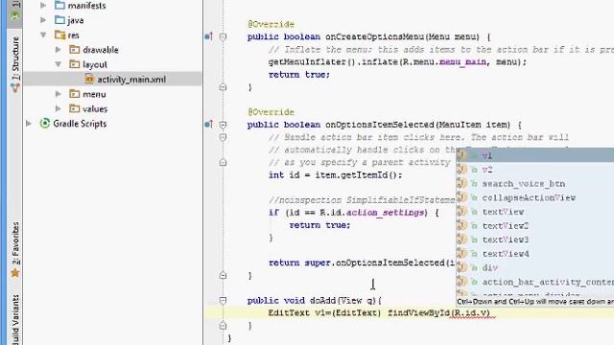Expand Gradle Scripts node arrow
Viewport: 614px width, 345px height.
[29, 124]
